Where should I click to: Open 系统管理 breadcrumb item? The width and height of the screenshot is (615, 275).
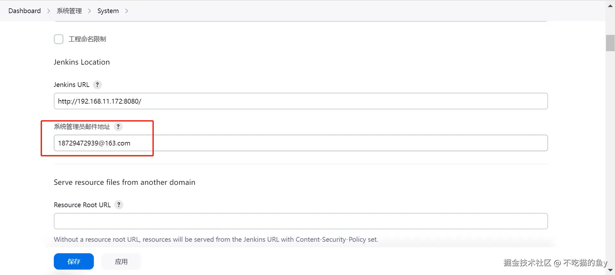click(69, 11)
